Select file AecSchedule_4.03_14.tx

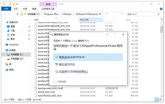tap(50, 95)
